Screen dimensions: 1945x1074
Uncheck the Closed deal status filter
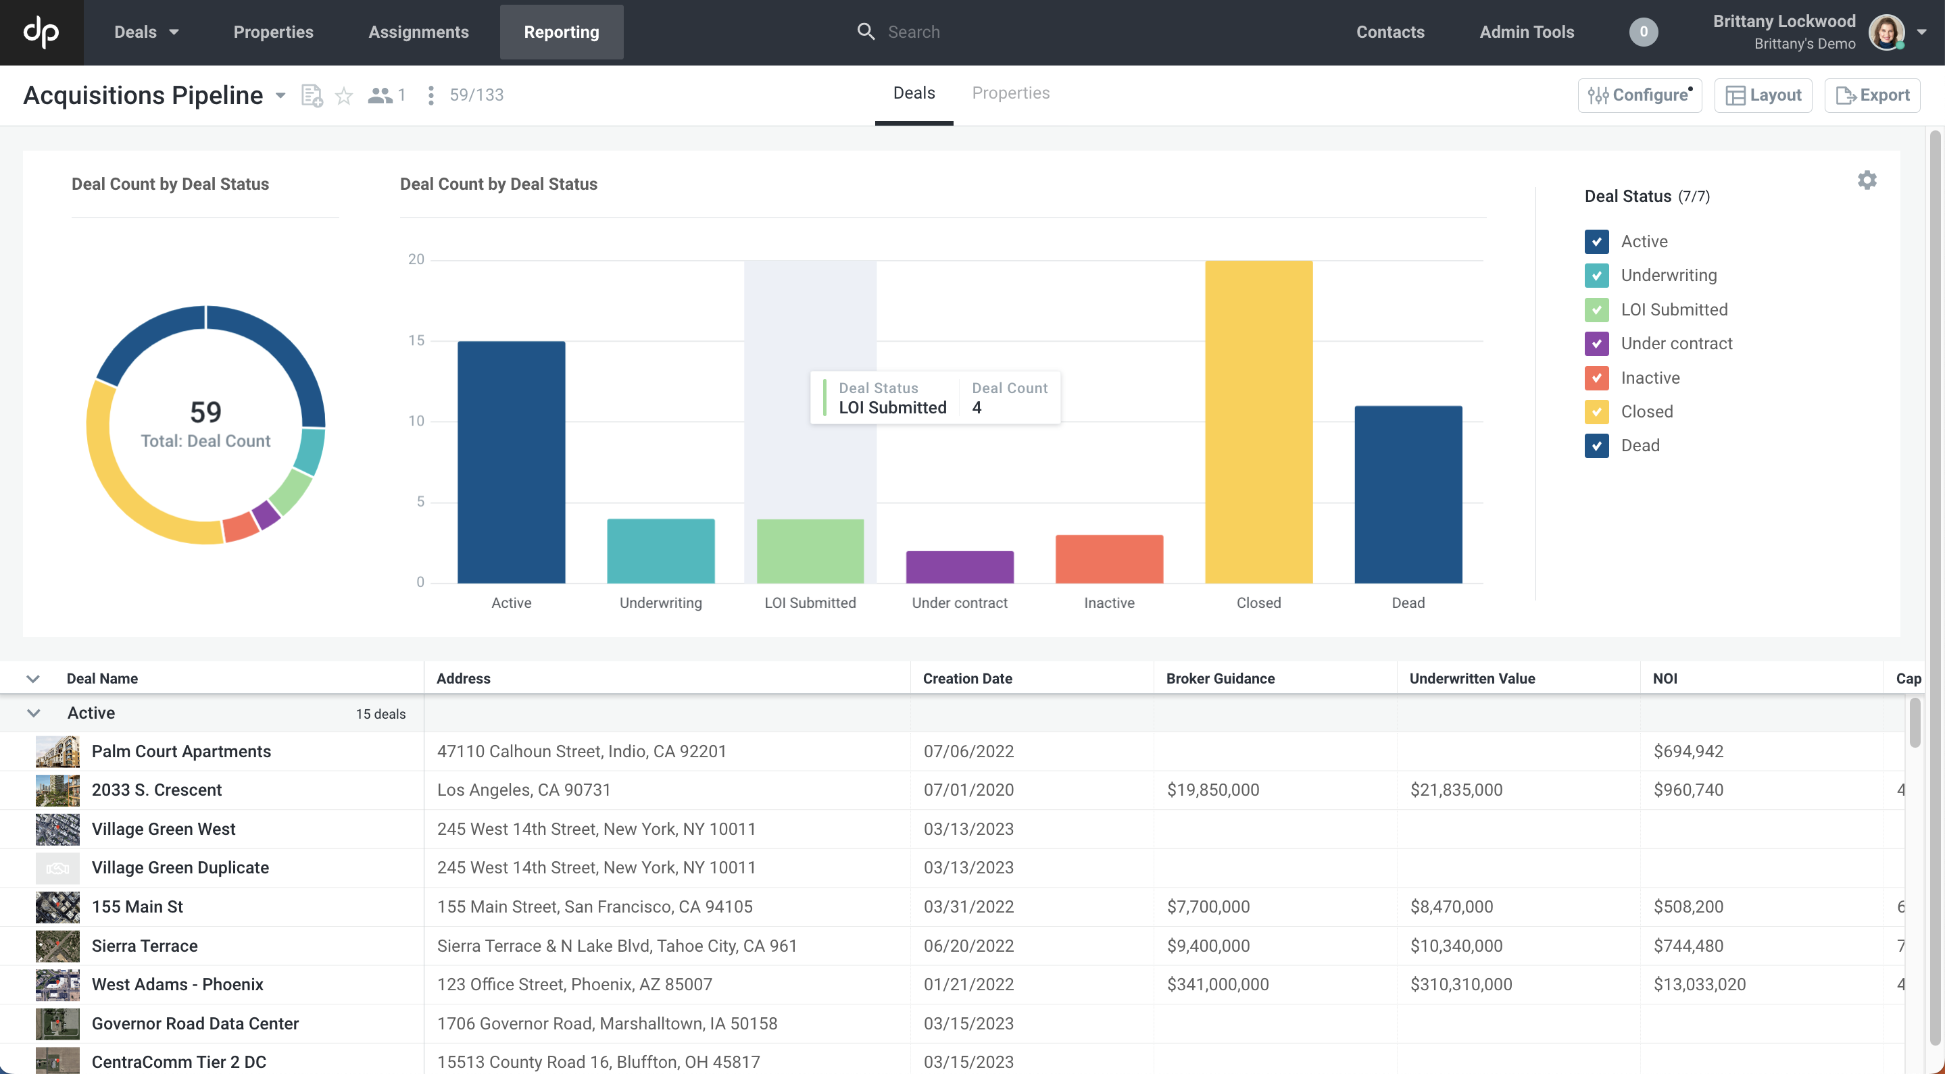pos(1596,411)
